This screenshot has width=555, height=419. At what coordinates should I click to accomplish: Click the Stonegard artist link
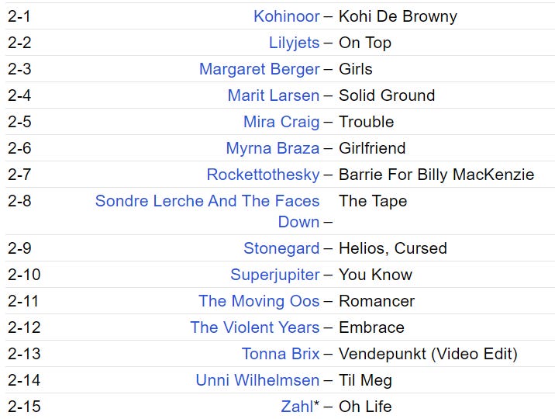(281, 248)
